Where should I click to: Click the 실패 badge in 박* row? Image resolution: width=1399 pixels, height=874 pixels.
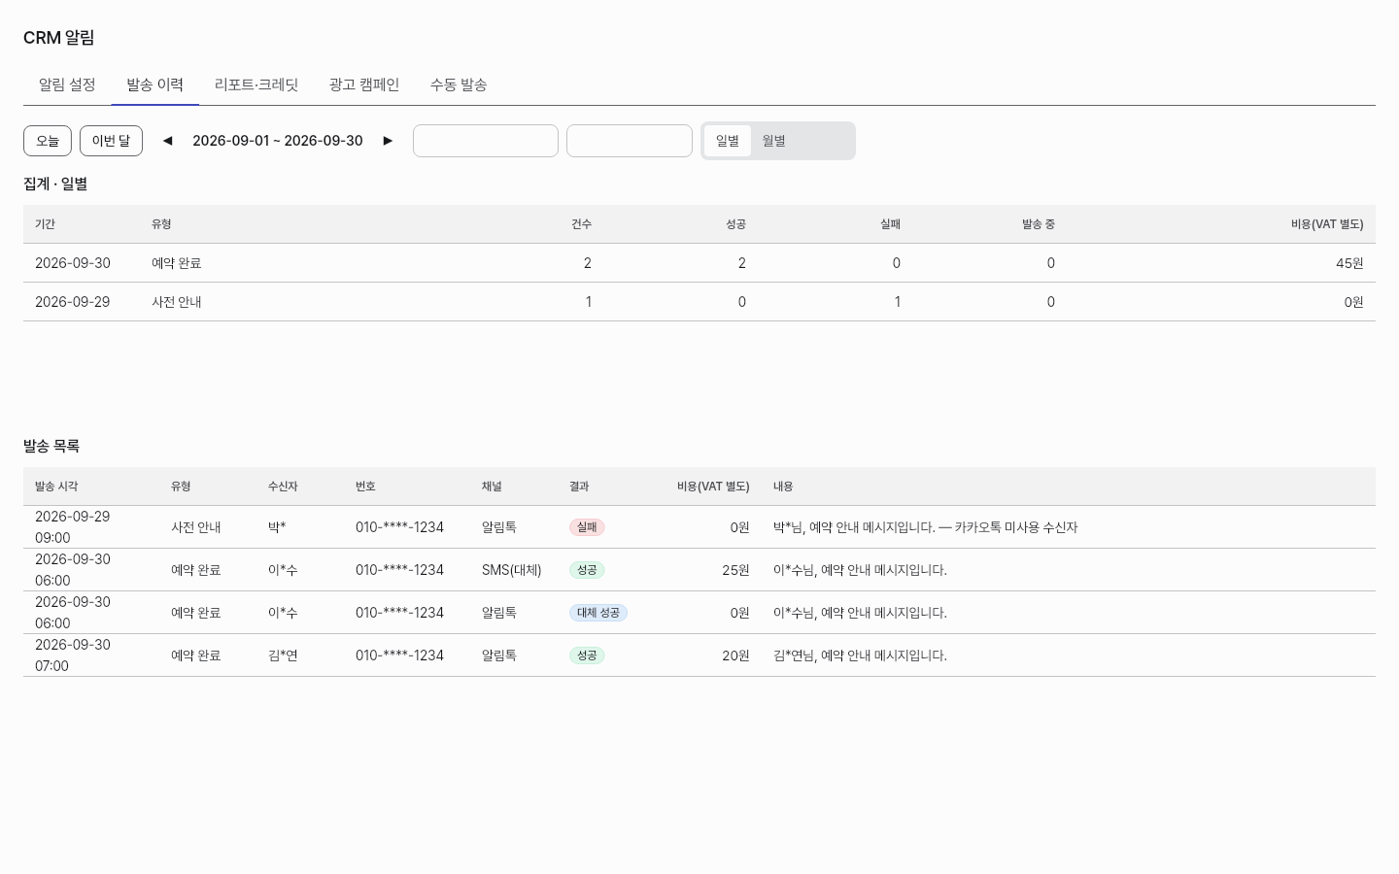tap(587, 527)
